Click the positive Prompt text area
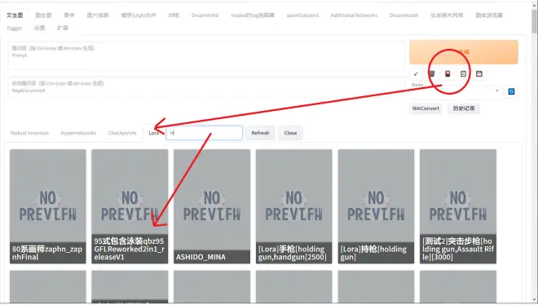This screenshot has width=538, height=305. [206, 55]
